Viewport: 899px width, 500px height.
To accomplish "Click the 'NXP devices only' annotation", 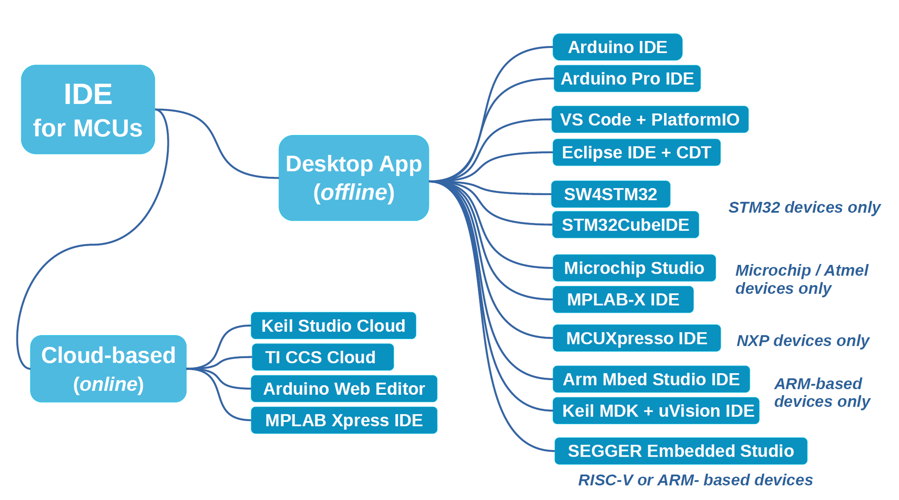I will (802, 340).
